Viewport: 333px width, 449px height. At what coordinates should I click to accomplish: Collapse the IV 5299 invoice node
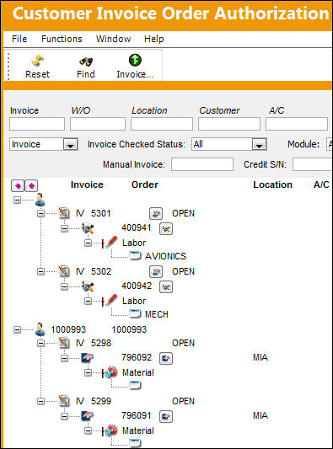41,401
